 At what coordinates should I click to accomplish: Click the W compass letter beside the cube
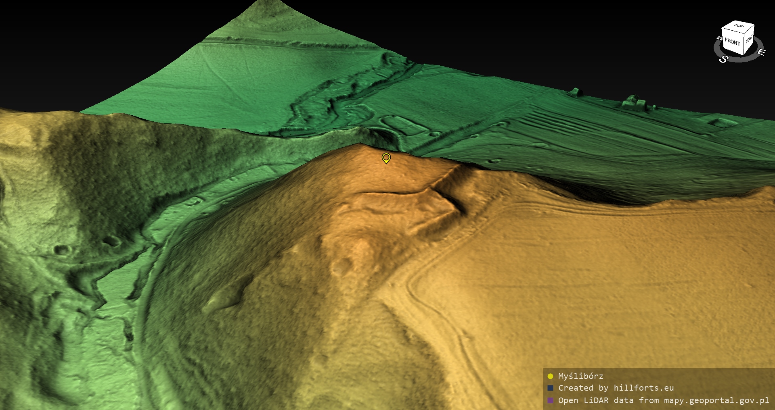click(x=719, y=39)
